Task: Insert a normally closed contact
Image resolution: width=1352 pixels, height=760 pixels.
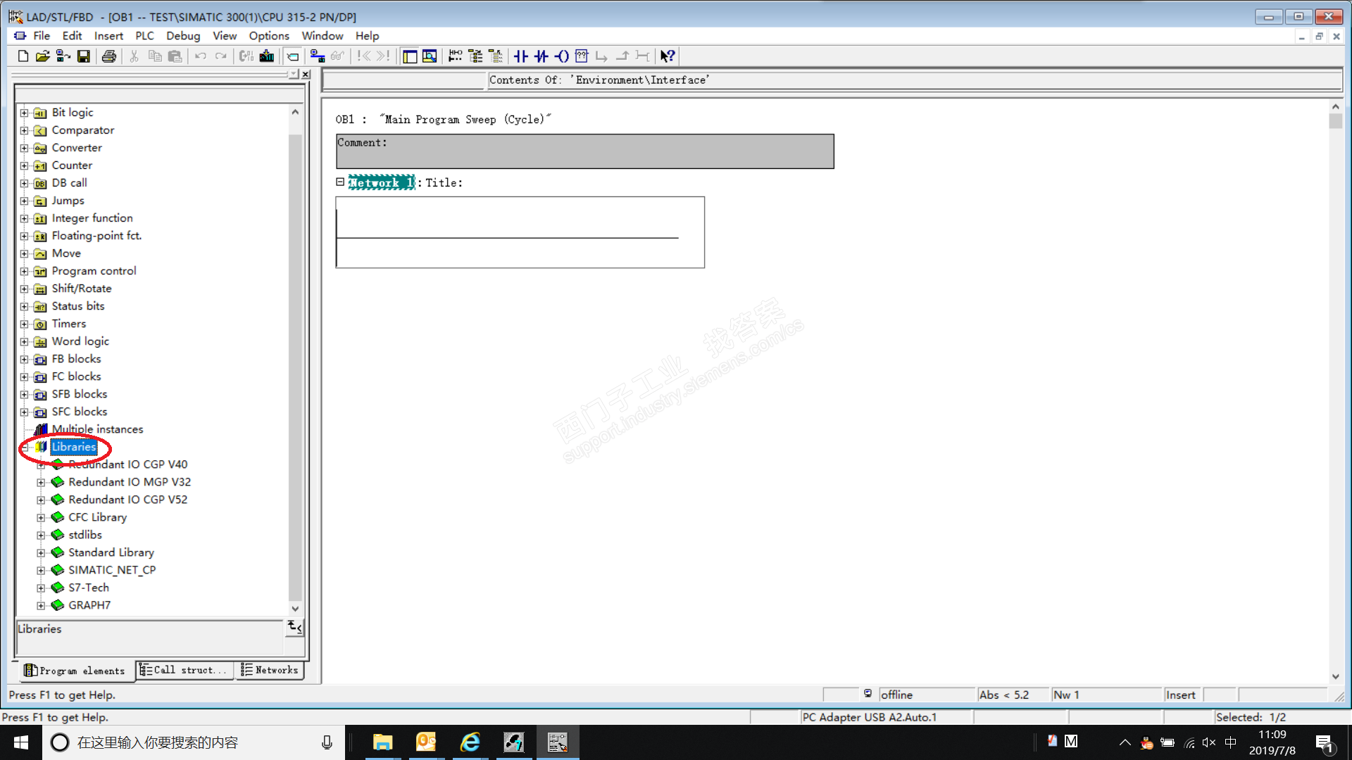Action: (x=541, y=56)
